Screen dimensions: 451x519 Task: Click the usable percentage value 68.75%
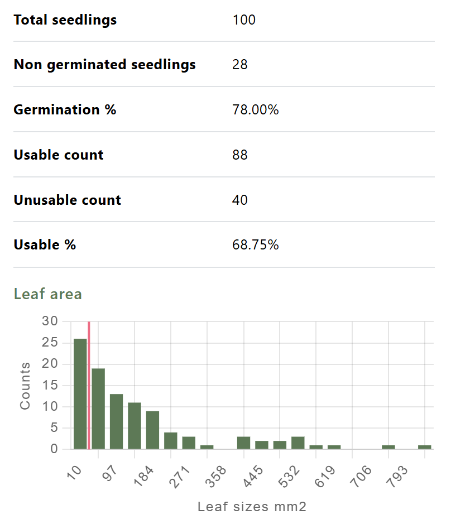click(x=255, y=244)
